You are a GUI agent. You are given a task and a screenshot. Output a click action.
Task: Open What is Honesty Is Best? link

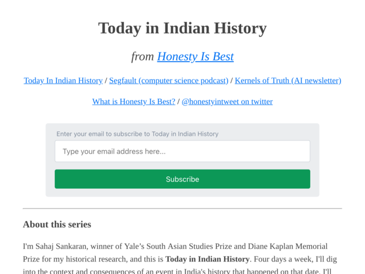click(x=133, y=102)
